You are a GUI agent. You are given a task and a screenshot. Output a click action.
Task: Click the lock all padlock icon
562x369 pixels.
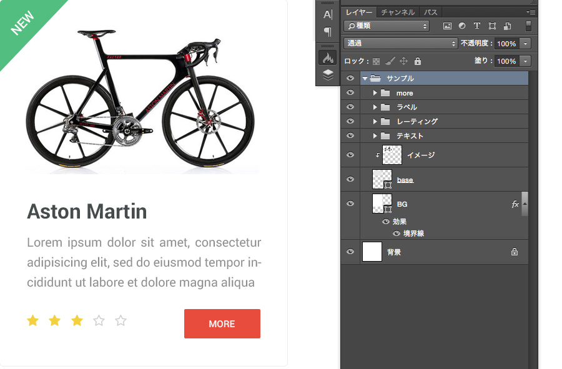(x=418, y=61)
